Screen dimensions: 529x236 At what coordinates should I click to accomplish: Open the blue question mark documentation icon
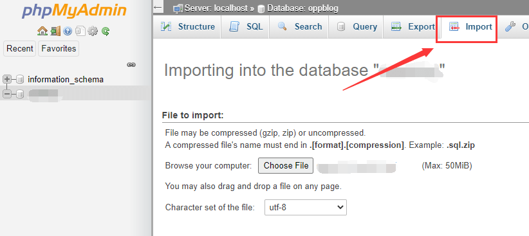[68, 32]
